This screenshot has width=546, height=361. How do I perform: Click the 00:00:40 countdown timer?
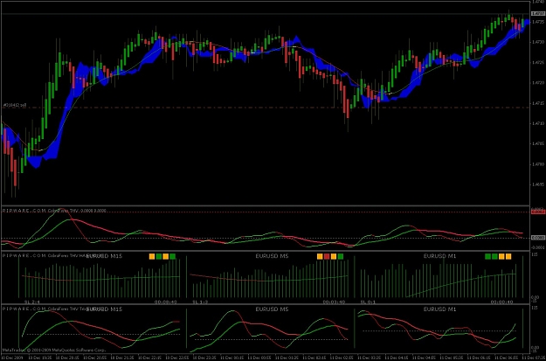[501, 302]
